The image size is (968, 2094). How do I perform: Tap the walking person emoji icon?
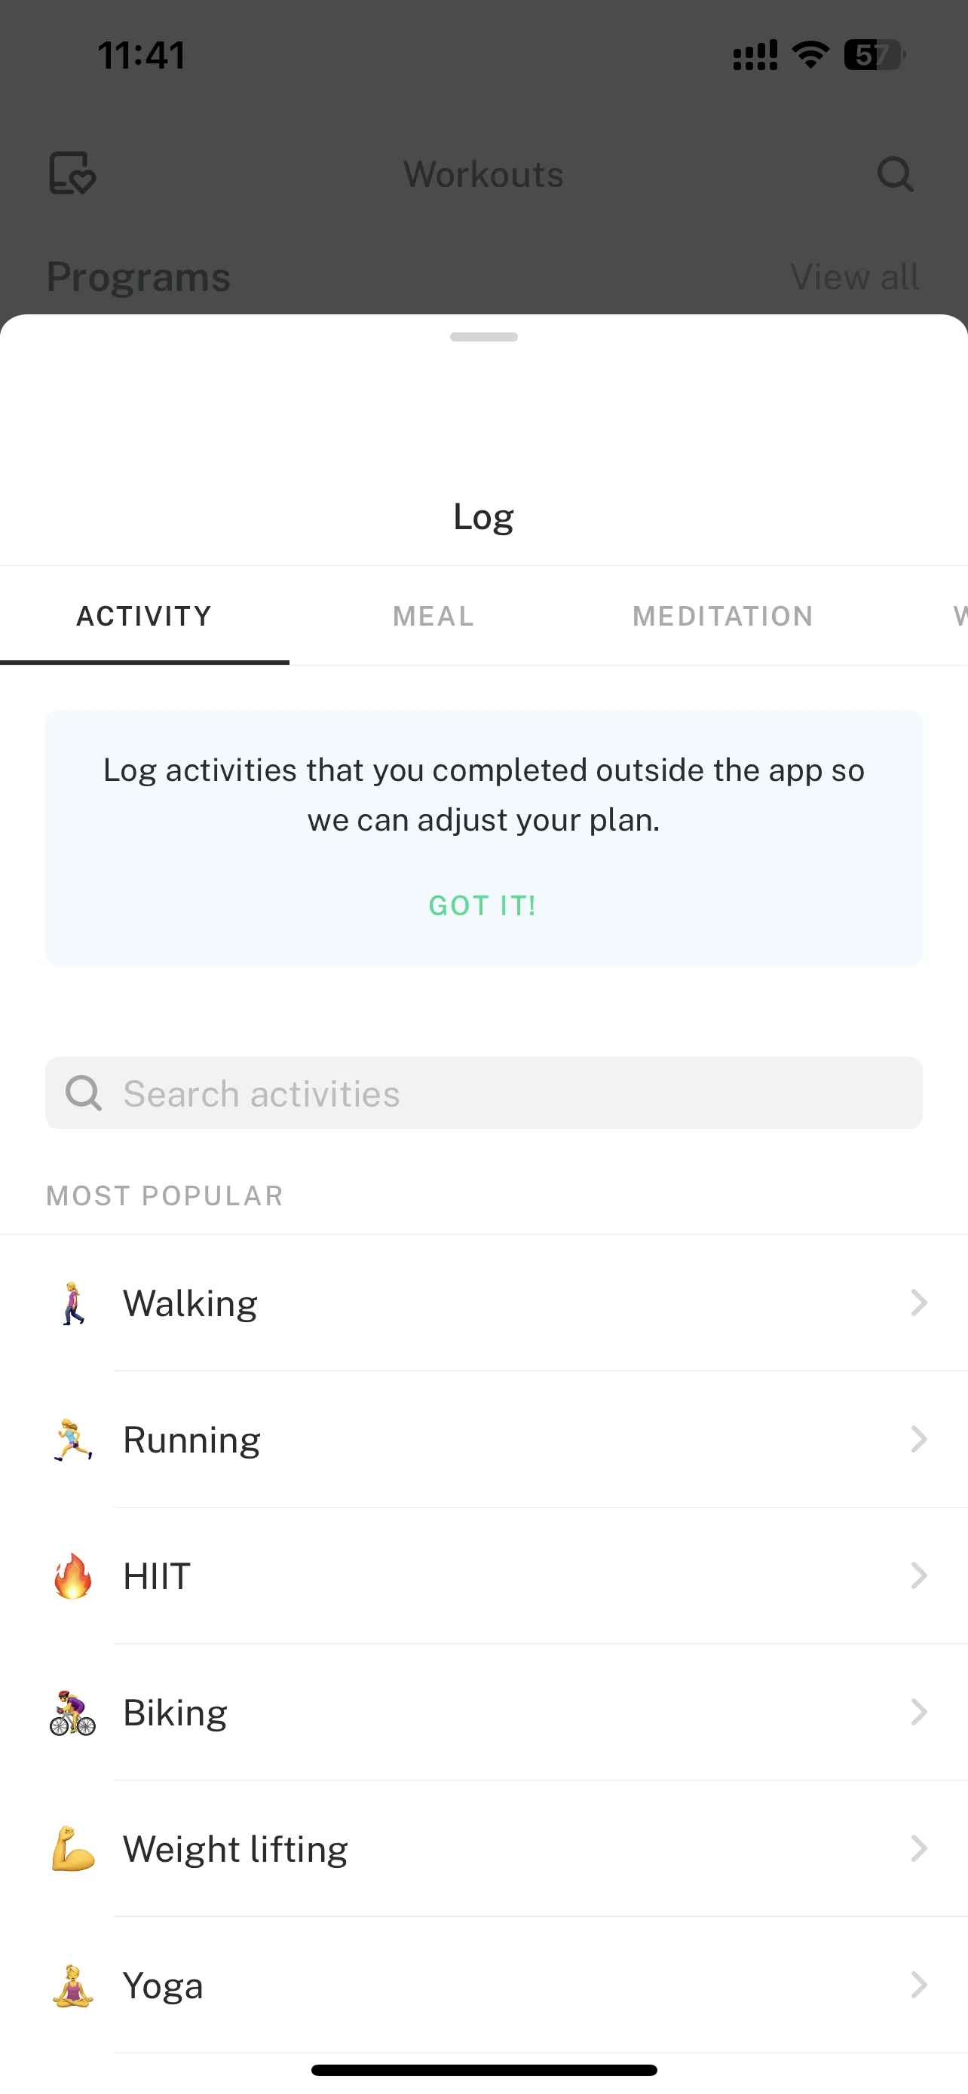point(73,1304)
